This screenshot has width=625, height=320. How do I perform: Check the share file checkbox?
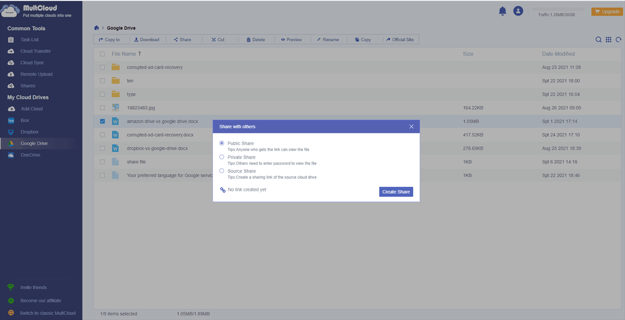(102, 162)
